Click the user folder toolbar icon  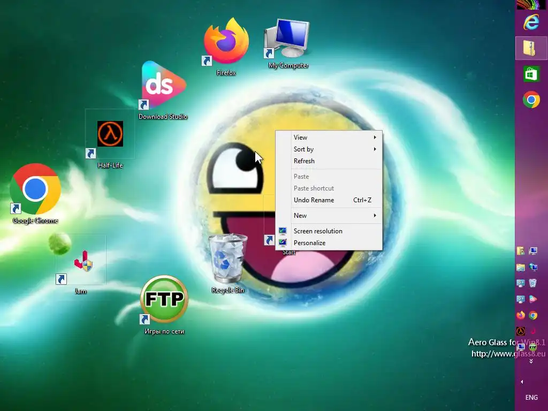[521, 251]
